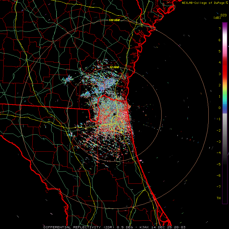
Task: Click the KJAX radar station identifier
Action: pyautogui.click(x=145, y=227)
